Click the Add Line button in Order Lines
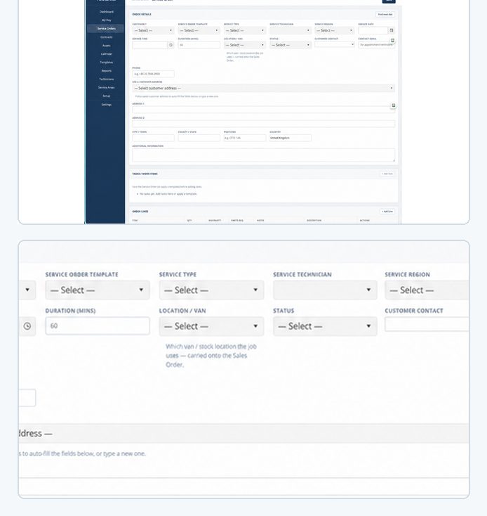487x516 pixels. (387, 212)
